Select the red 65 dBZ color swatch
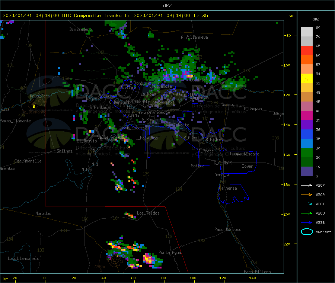This screenshot has width=335, height=283. pos(307,50)
